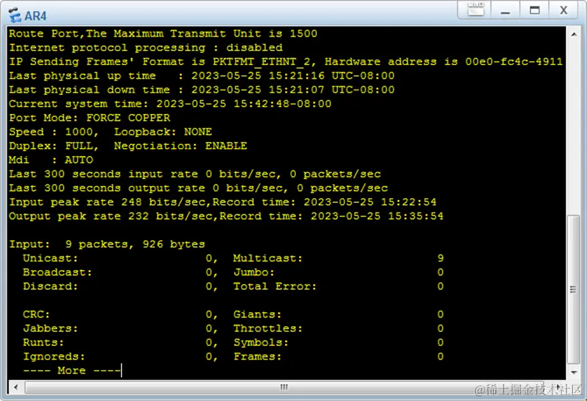
Task: Click hardware address '00e0-fc4c-4911'
Action: coord(514,62)
